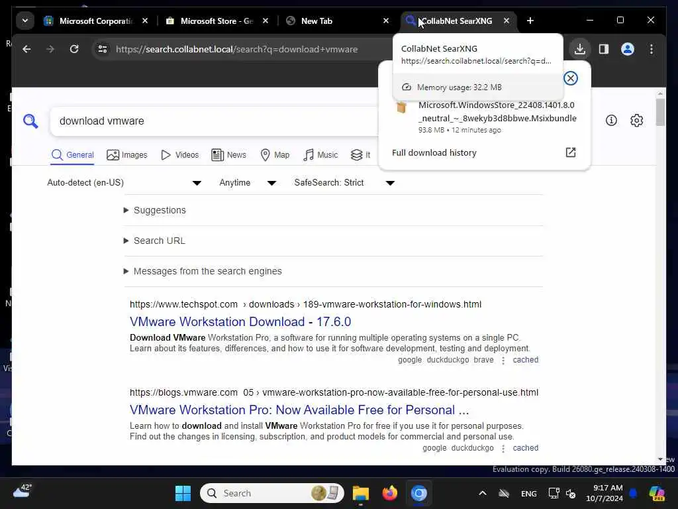The height and width of the screenshot is (509, 678).
Task: Expand the Search URL section
Action: (x=154, y=241)
